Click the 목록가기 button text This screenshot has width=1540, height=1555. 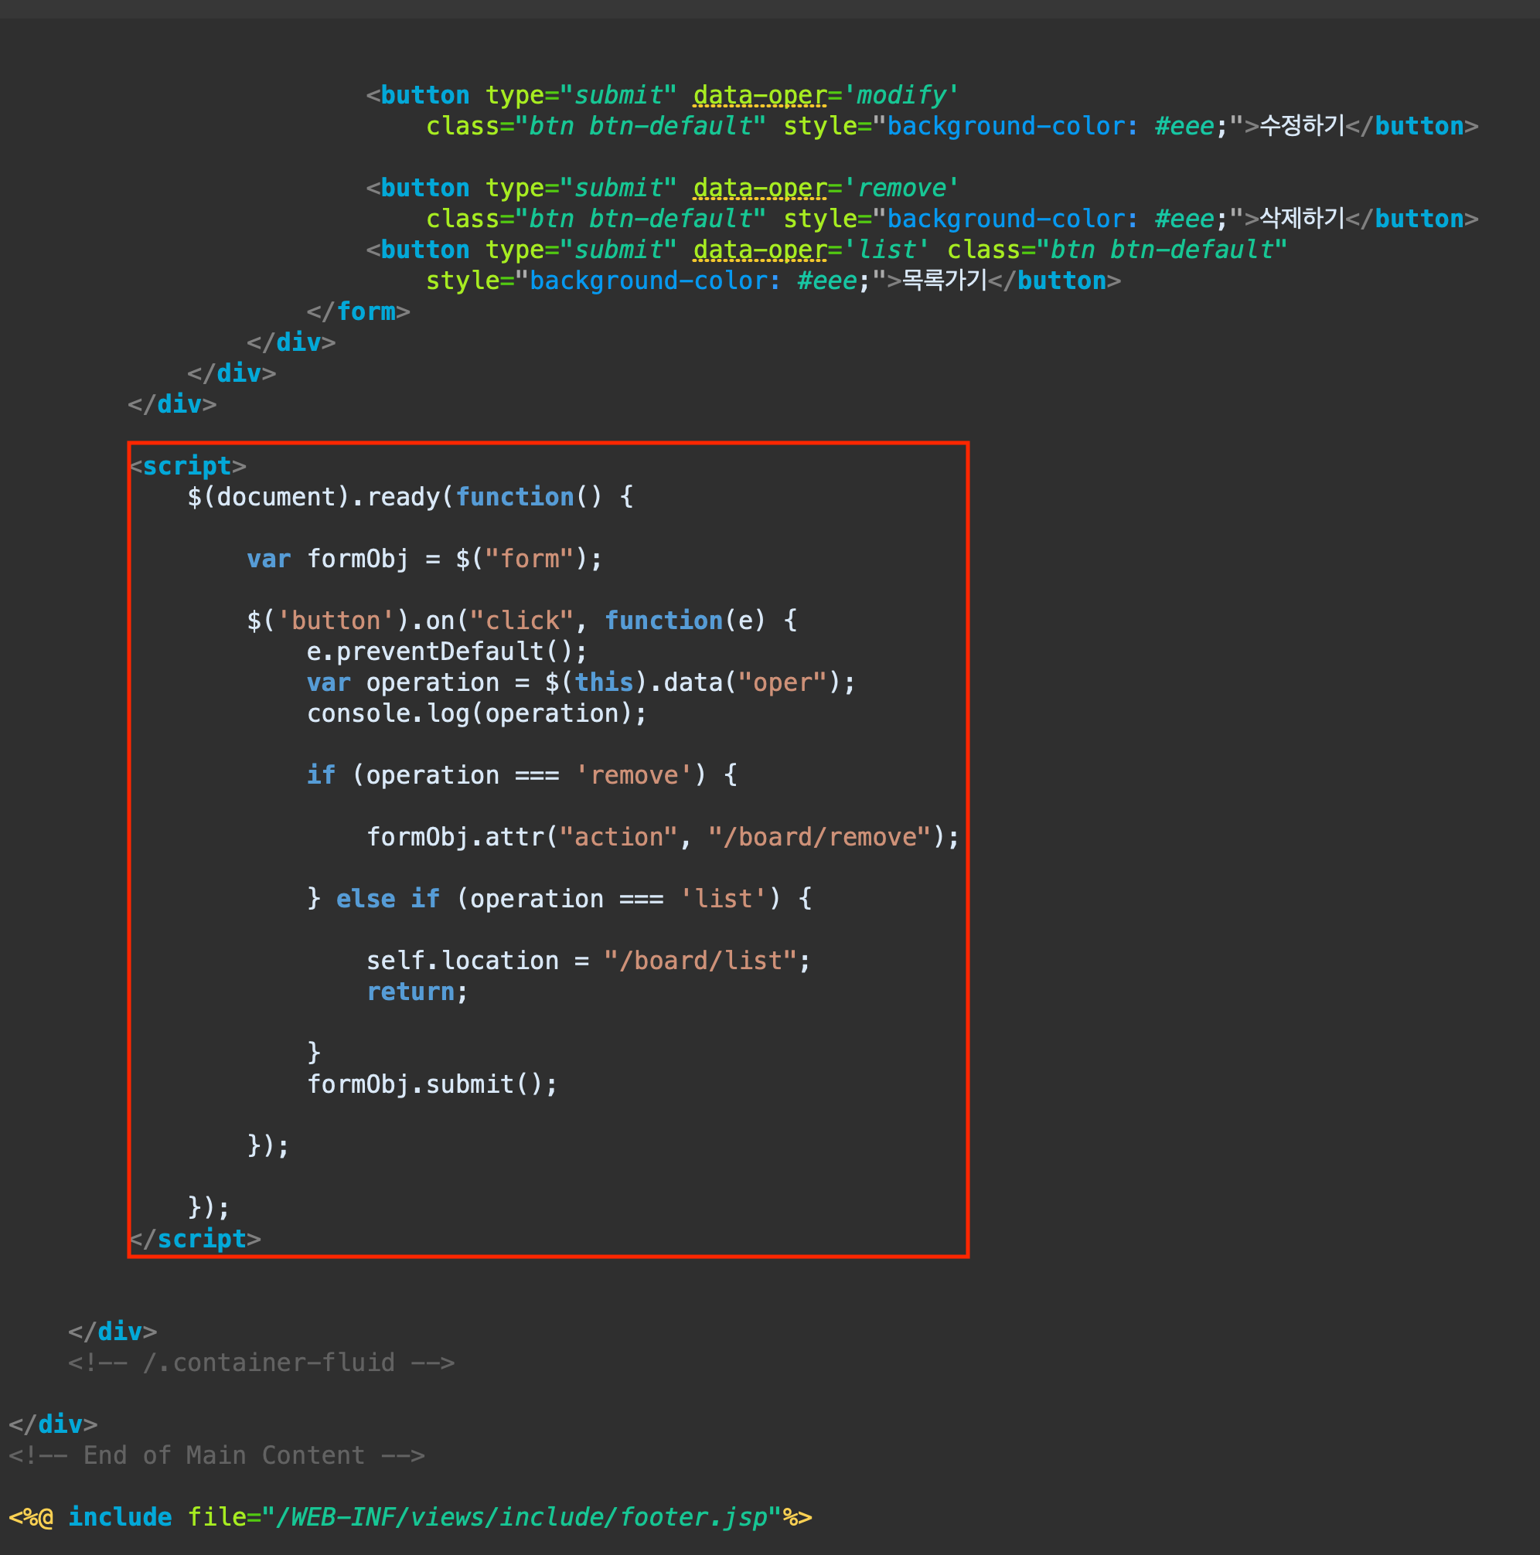click(x=943, y=280)
